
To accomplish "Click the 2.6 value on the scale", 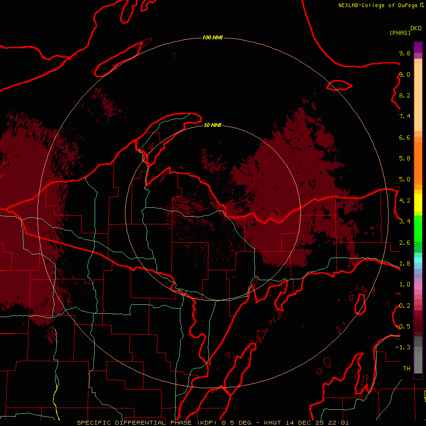I will [x=405, y=243].
